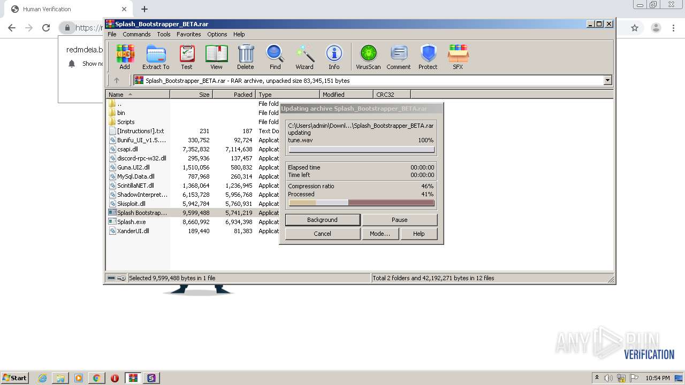Viewport: 685px width, 385px height.
Task: Select MySql.Data.dll
Action: (135, 176)
